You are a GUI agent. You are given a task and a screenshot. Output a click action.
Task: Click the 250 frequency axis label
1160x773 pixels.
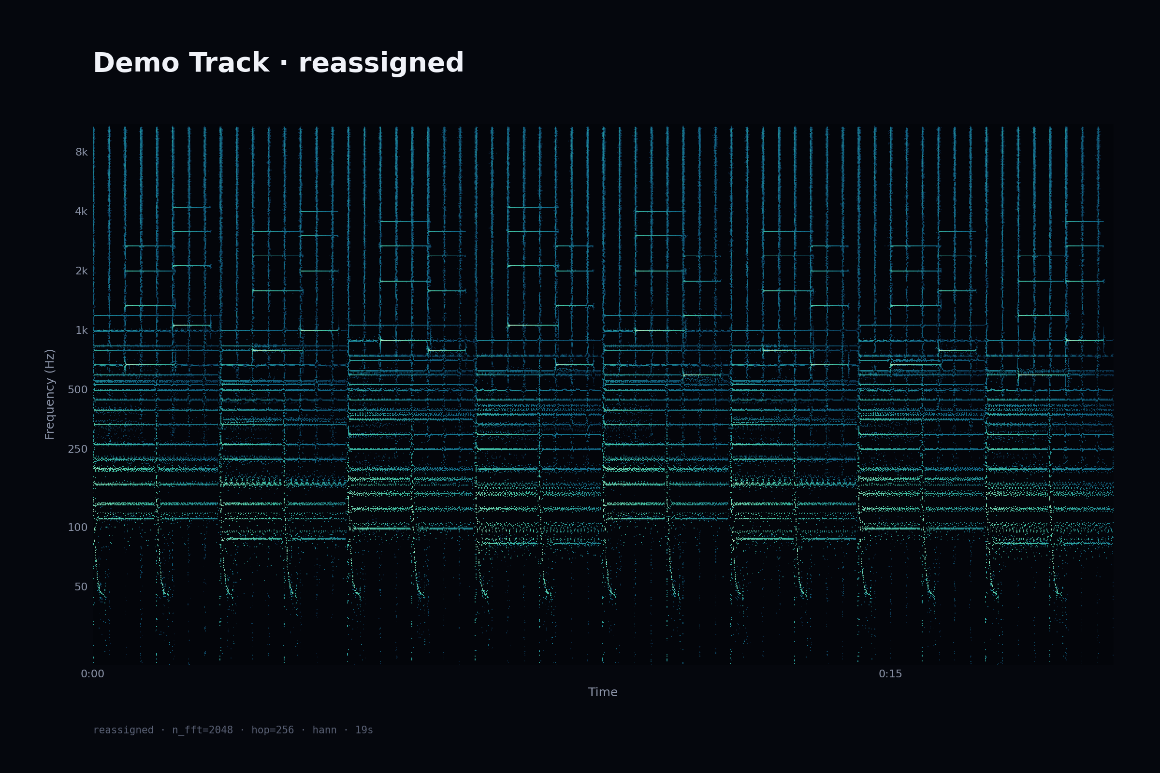[x=78, y=449]
